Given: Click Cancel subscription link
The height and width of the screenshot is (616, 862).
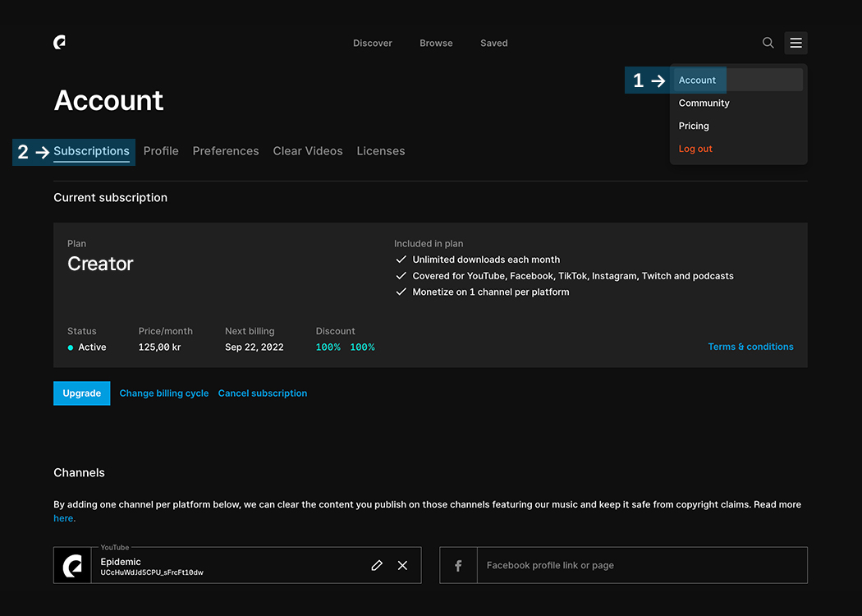Looking at the screenshot, I should tap(263, 393).
